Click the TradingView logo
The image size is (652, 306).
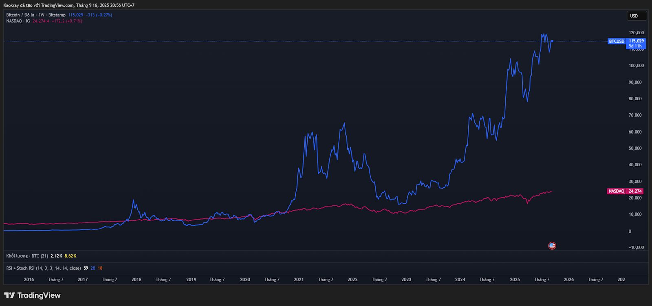(32, 295)
